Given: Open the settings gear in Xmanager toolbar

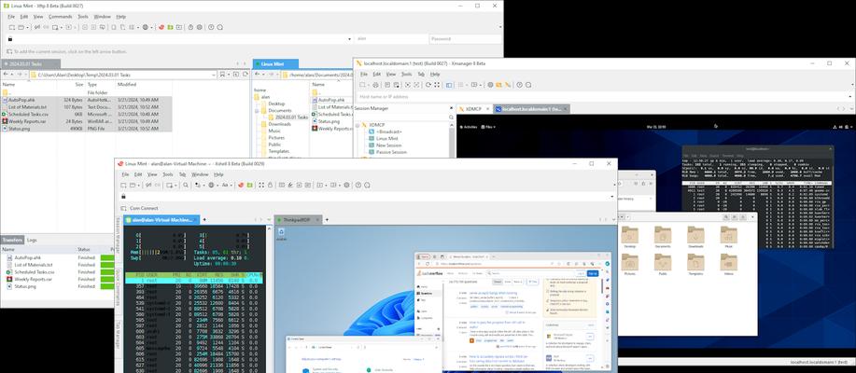Looking at the screenshot, I should [490, 85].
